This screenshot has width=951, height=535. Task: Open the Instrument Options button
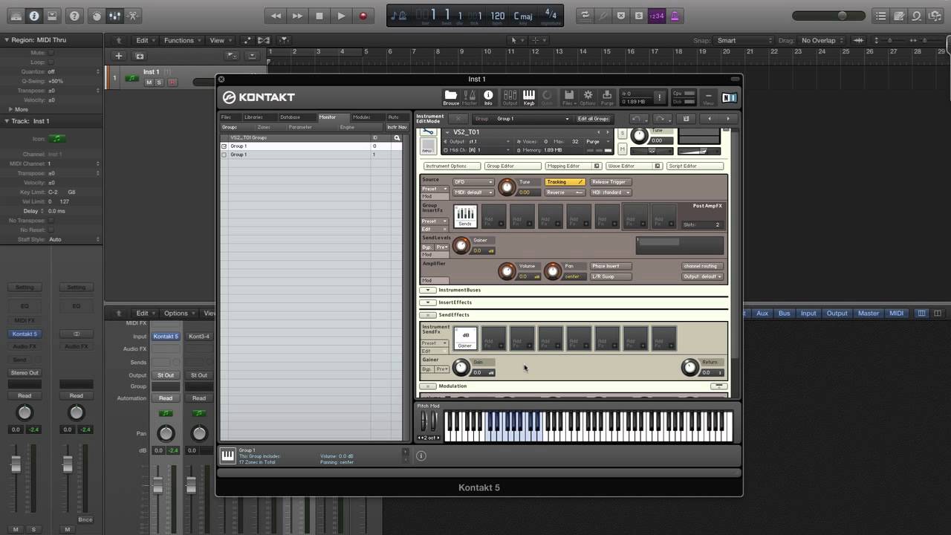pos(452,166)
